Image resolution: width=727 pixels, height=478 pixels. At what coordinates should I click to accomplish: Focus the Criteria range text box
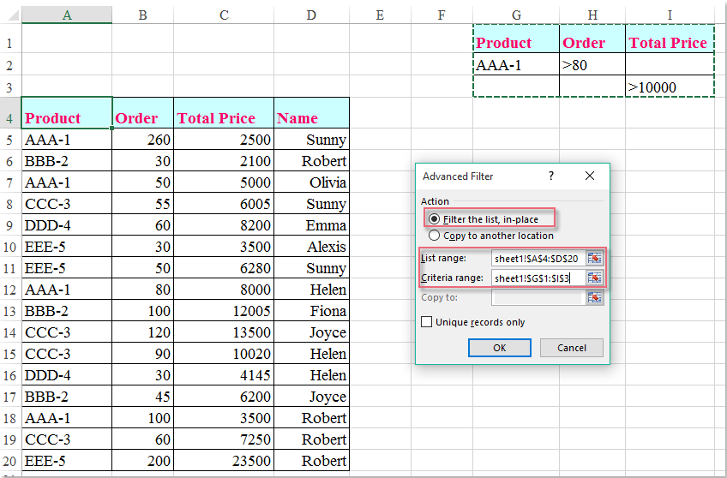538,278
